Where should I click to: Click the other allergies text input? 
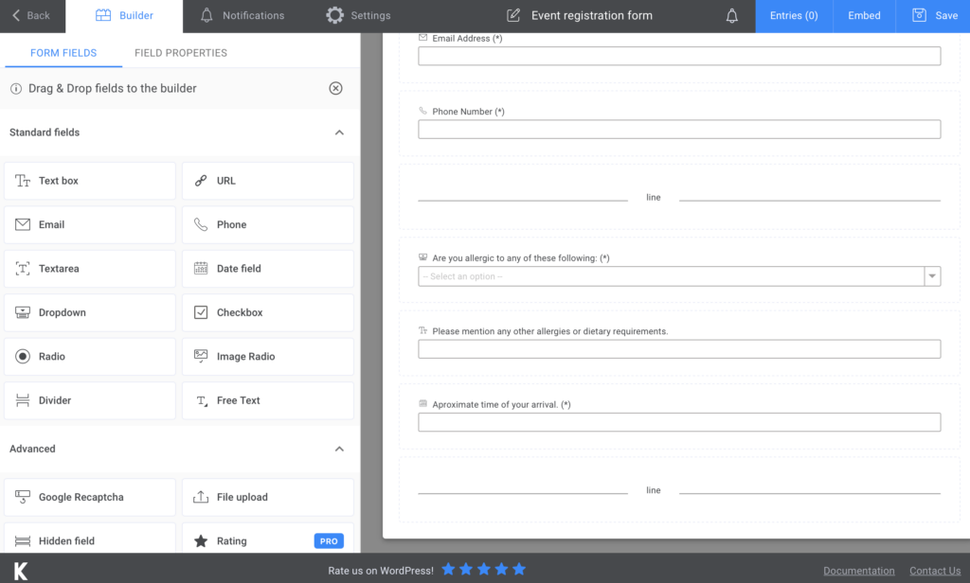[679, 348]
